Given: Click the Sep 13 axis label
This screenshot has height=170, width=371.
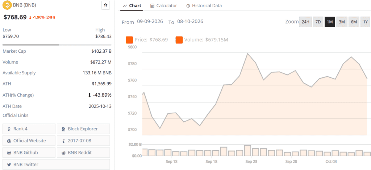Looking at the screenshot, I should point(171,161).
